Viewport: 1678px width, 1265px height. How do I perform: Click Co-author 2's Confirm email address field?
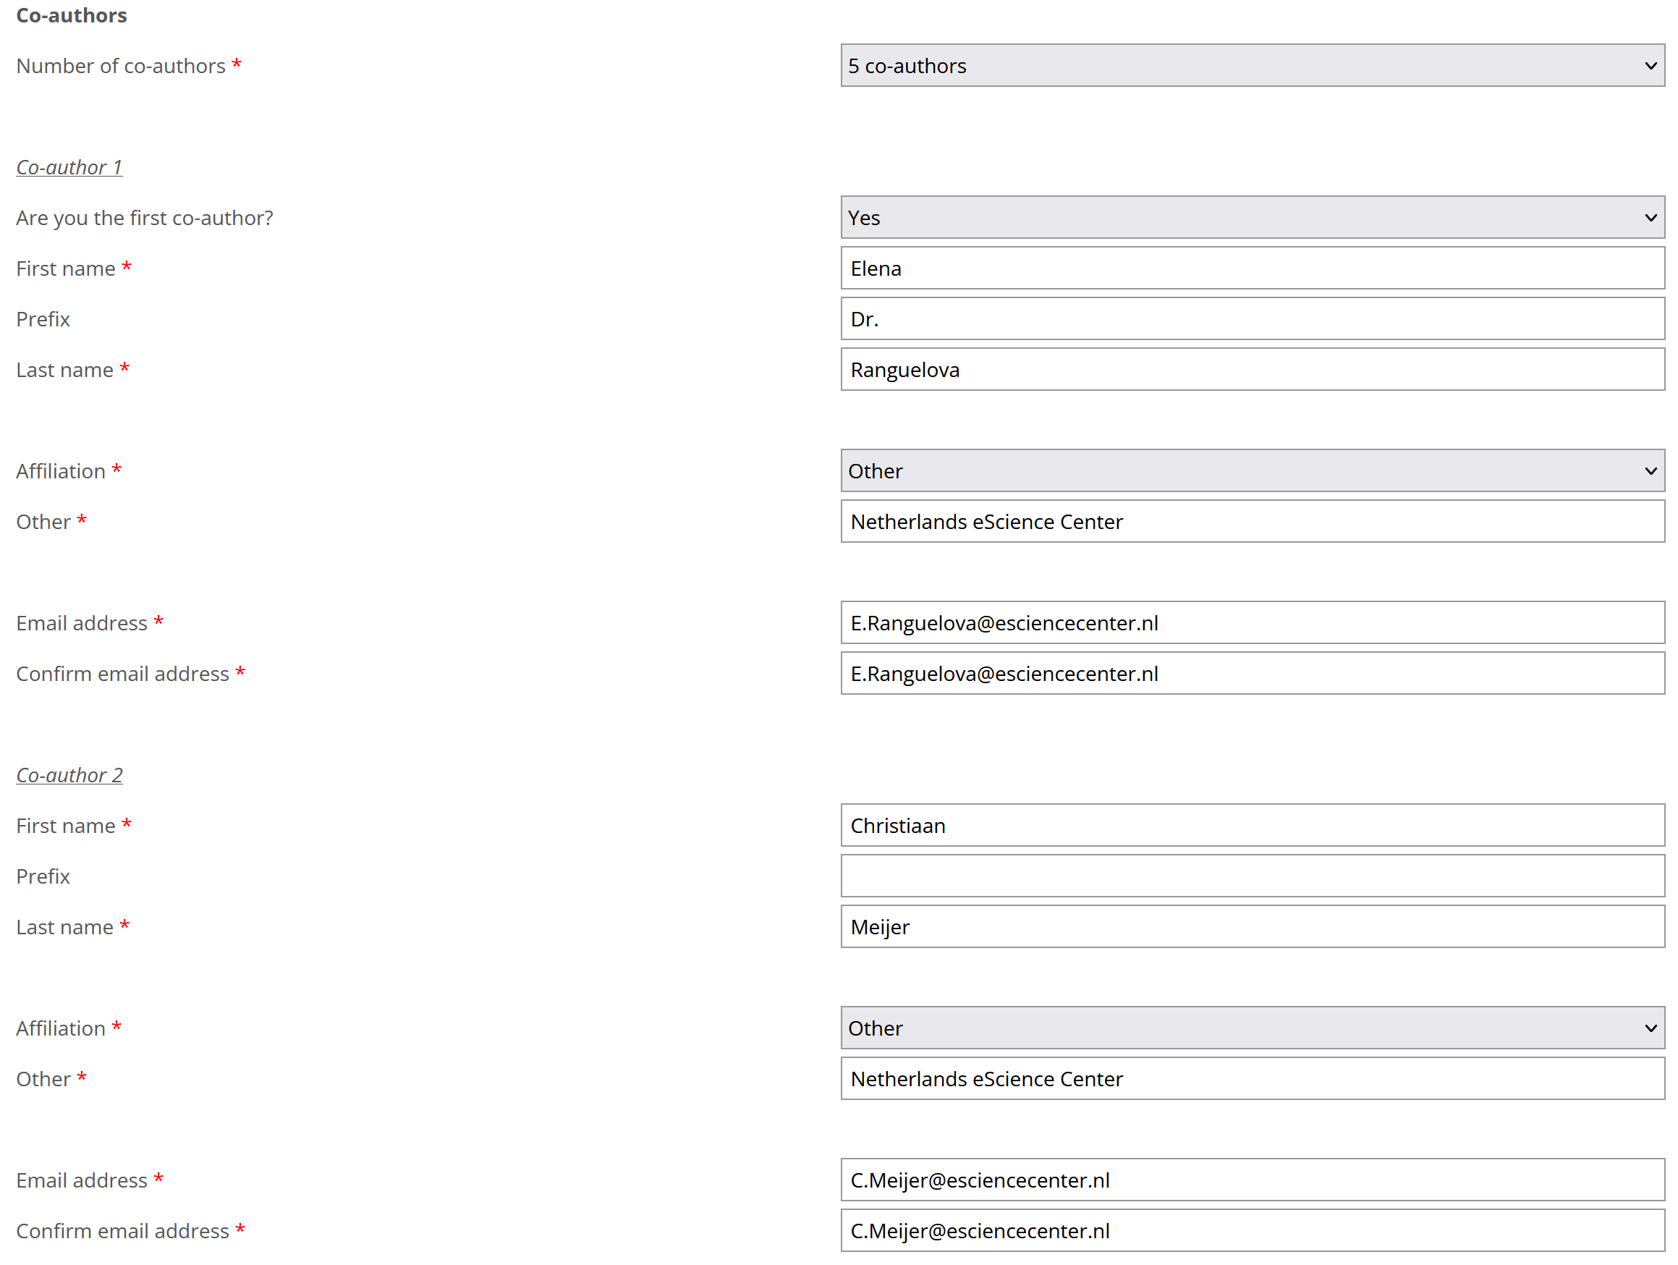pos(1252,1231)
